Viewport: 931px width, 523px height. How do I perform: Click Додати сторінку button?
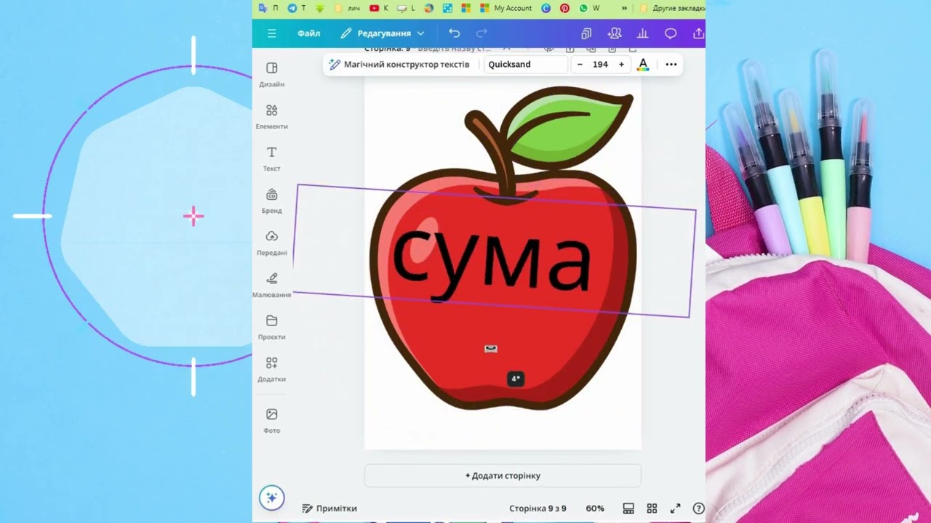coord(503,476)
